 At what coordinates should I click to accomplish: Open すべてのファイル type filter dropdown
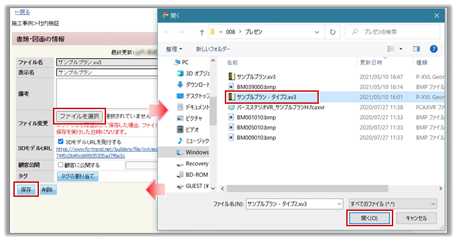pos(393,204)
